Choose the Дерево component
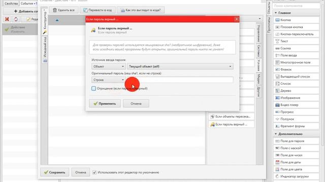Image resolution: width=325 pixels, height=182 pixels. 296,90
